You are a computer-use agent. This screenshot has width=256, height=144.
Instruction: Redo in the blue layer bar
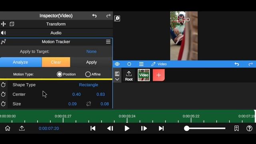(x=251, y=64)
